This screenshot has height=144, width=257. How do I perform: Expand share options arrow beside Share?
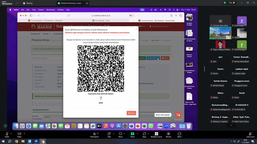coord(137,134)
